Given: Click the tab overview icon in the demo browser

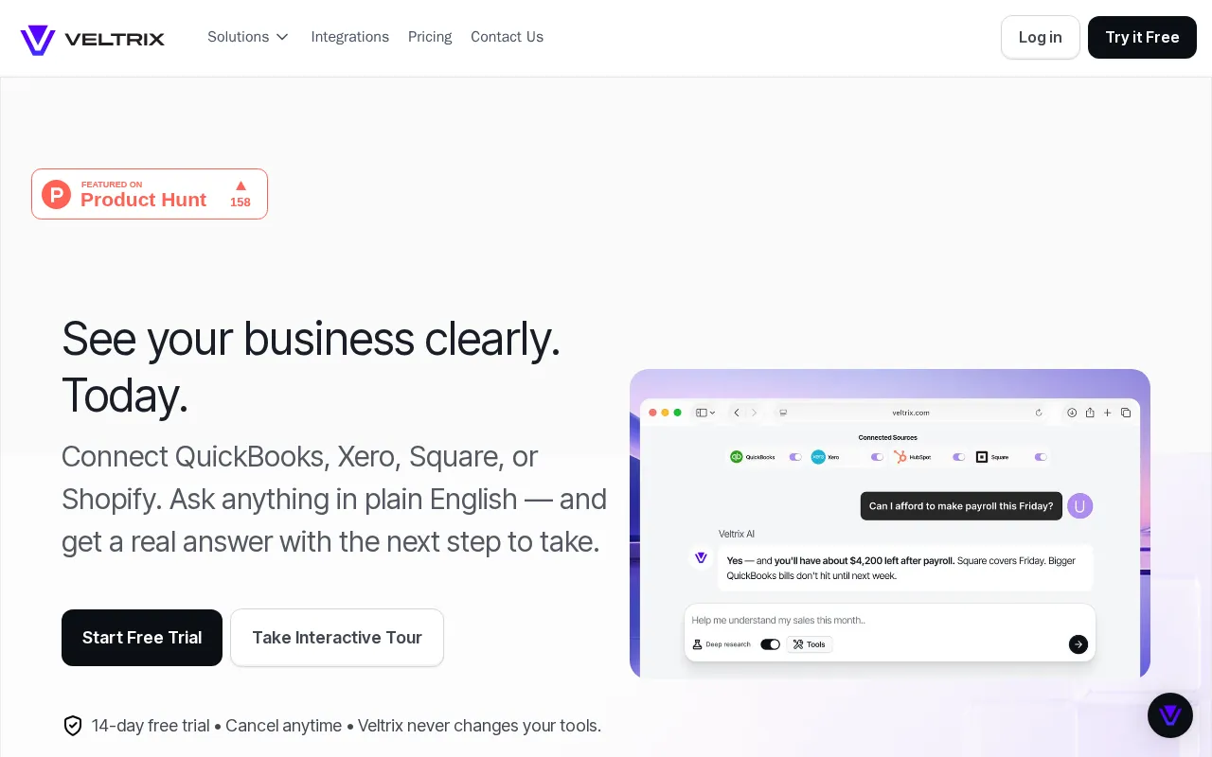Looking at the screenshot, I should pyautogui.click(x=1126, y=413).
